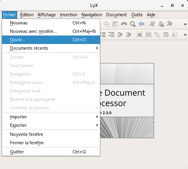Click the Enregistrer sous... entry
Viewport: 188px width, 169px height.
point(51,83)
